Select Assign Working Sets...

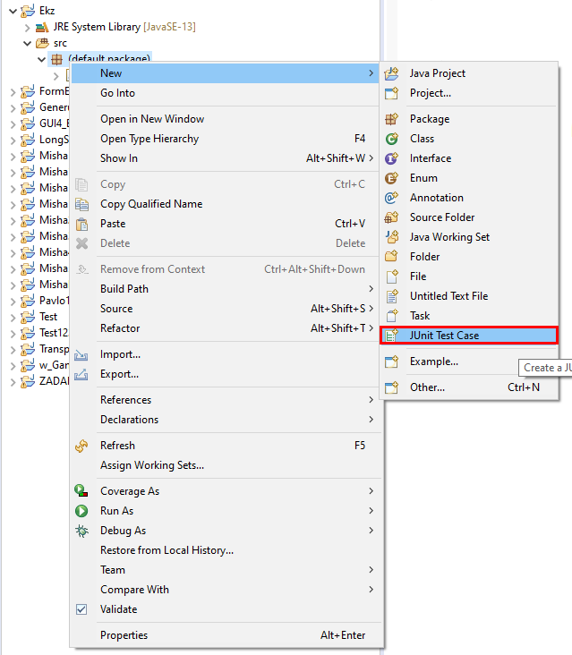click(226, 465)
